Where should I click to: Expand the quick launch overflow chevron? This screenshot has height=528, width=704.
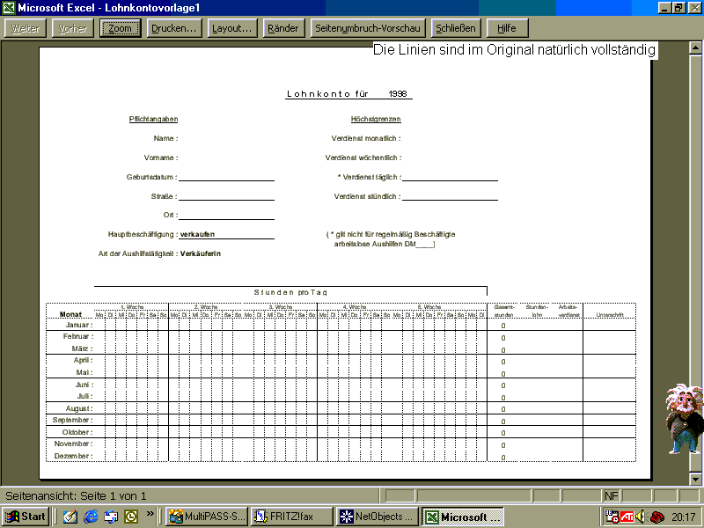coord(150,513)
